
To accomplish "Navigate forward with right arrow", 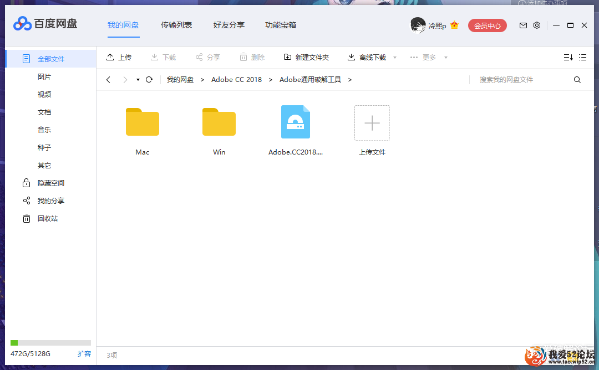I will click(x=125, y=79).
